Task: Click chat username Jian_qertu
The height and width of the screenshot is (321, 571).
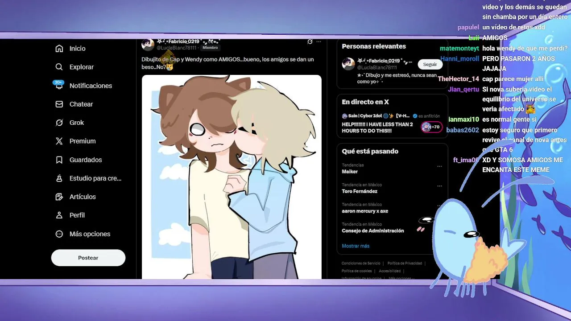Action: click(463, 89)
